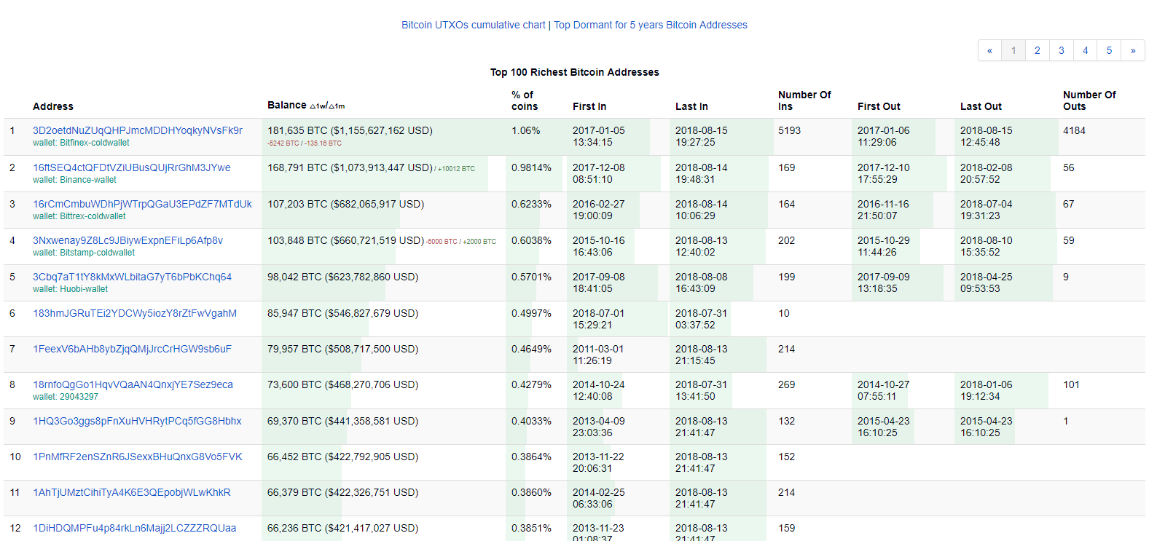Screen dimensions: 1149x541
Task: Open address 3D2oetdNuZUqQHPJmcMDDHYoqkyNVsFk9r
Action: point(137,130)
